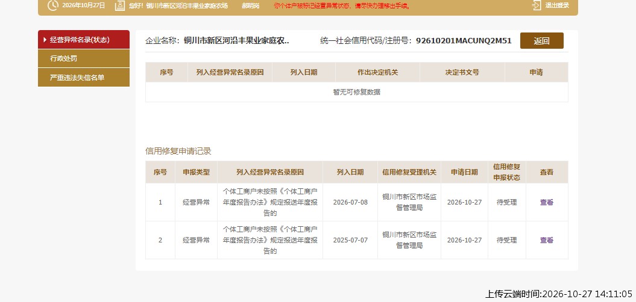Click the 暂无可修复数据 empty row
This screenshot has height=302, width=636.
[x=356, y=92]
